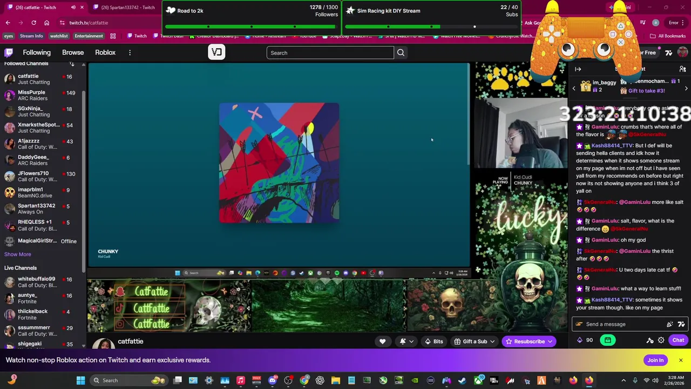691x389 pixels.
Task: Open the Bits purchase button
Action: [433, 341]
